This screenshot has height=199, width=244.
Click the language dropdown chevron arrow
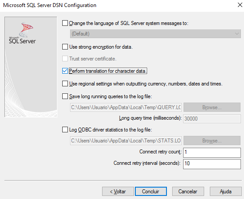coord(237,34)
